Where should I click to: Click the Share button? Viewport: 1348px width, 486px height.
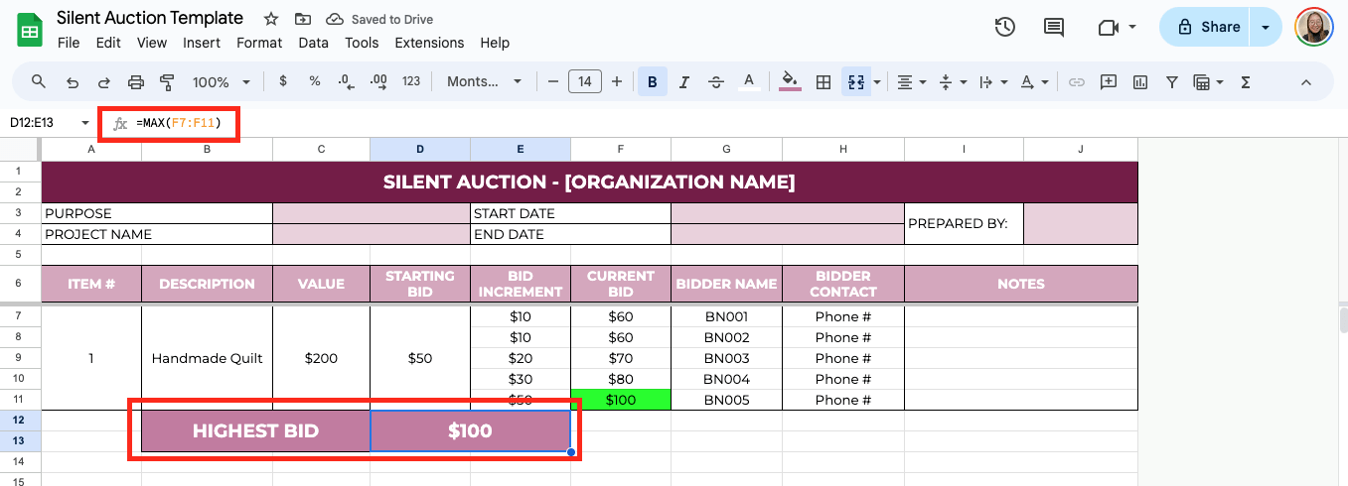(1207, 27)
